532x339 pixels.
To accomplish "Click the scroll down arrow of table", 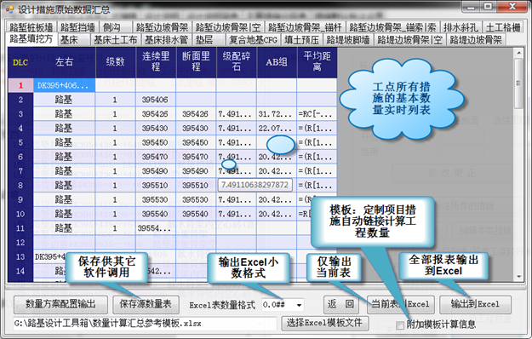I will pyautogui.click(x=518, y=277).
